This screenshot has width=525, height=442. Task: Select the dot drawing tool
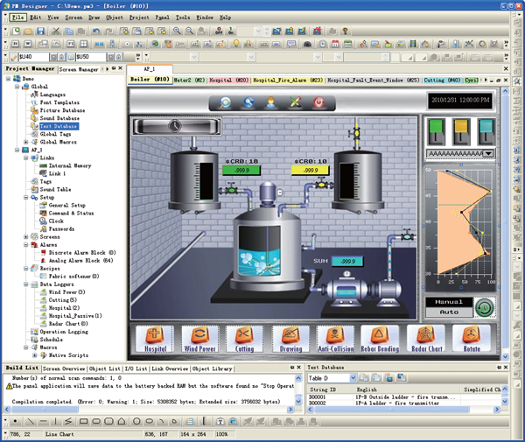pyautogui.click(x=16, y=421)
